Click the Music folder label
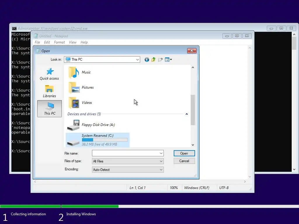Screen dimensions: 299x224 tap(86, 72)
